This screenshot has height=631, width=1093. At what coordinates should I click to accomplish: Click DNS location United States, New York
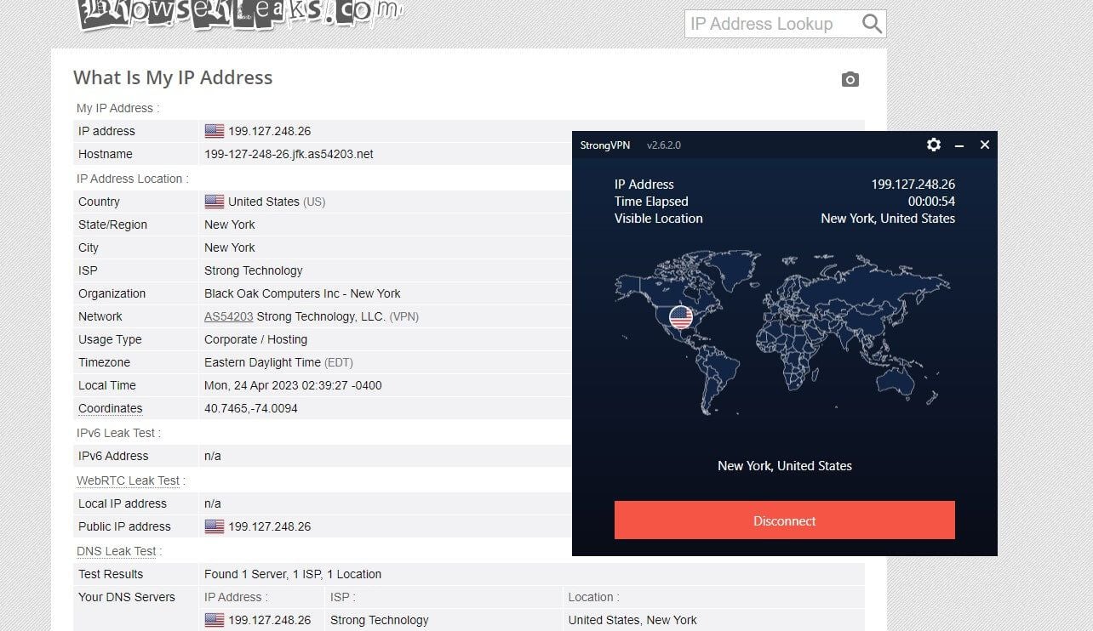pyautogui.click(x=632, y=620)
